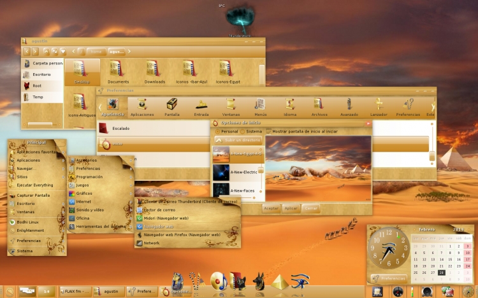The height and width of the screenshot is (298, 478).
Task: Open the Downloads folder in file manager
Action: click(x=155, y=72)
